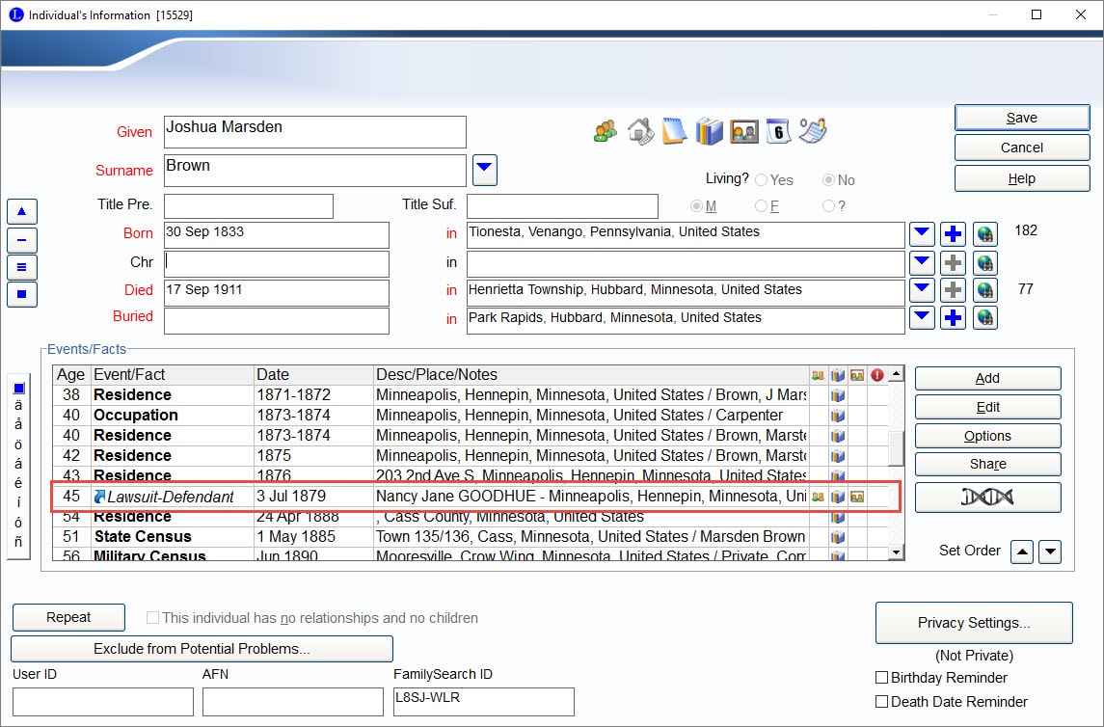Click Exclude from Potential Problems

(202, 649)
